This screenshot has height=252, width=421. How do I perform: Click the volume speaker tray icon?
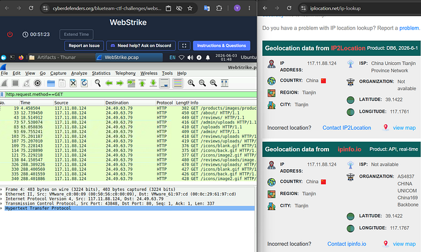(191, 58)
